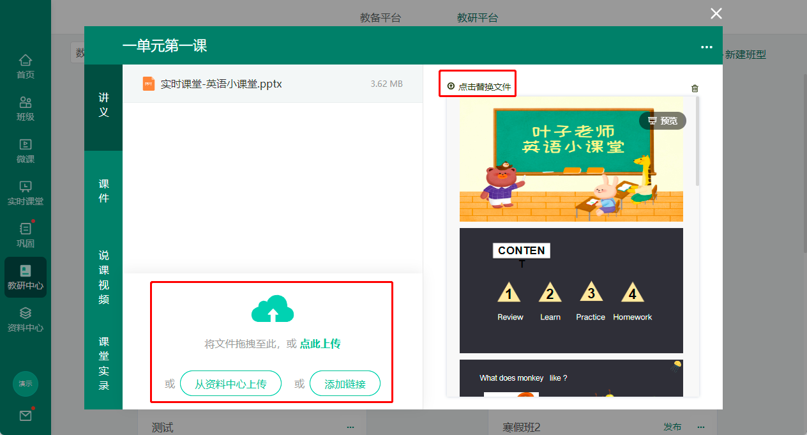Click the 一单元第一课 dialog title

pos(165,46)
